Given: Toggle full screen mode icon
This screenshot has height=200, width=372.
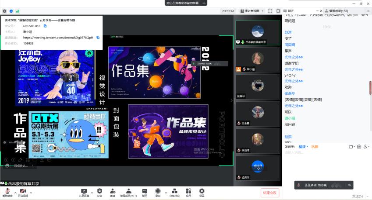Looking at the screenshot, I should [270, 11].
